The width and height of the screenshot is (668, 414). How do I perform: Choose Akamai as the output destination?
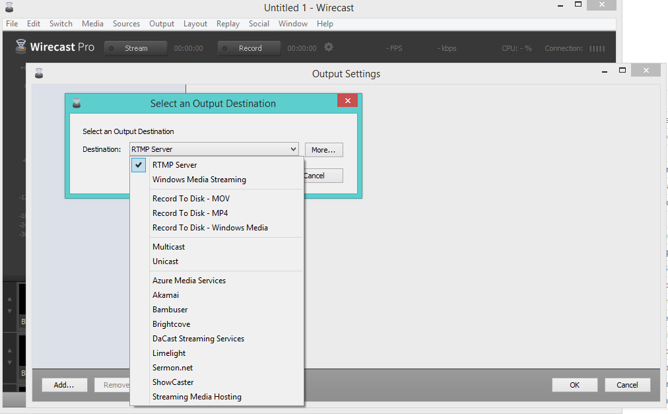click(x=166, y=294)
